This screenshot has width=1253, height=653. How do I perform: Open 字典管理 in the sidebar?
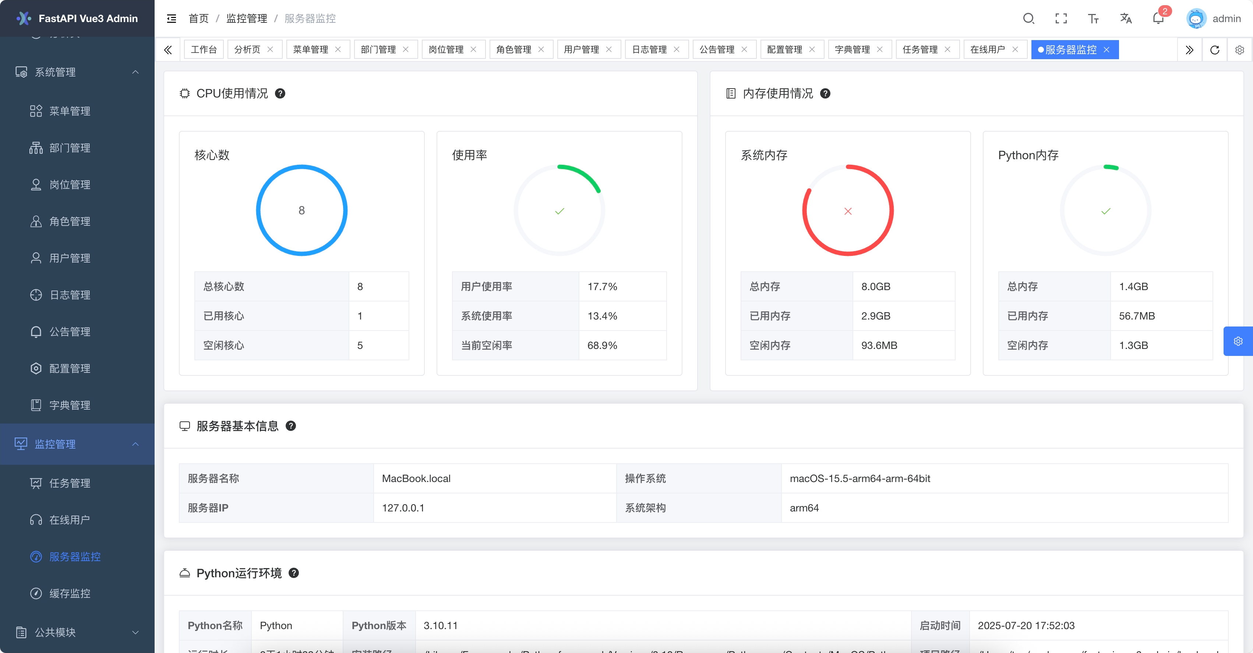pyautogui.click(x=77, y=405)
